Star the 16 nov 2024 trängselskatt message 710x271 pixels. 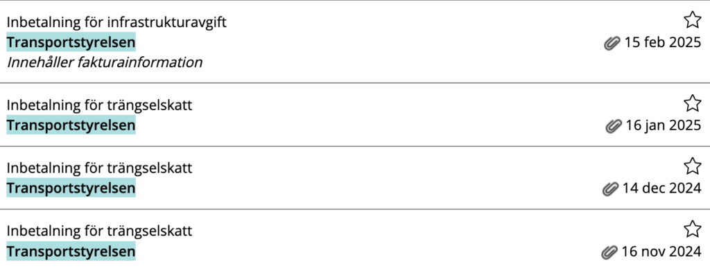click(x=692, y=229)
